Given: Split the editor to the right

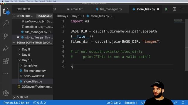Looking at the screenshot, I should 174,9.
